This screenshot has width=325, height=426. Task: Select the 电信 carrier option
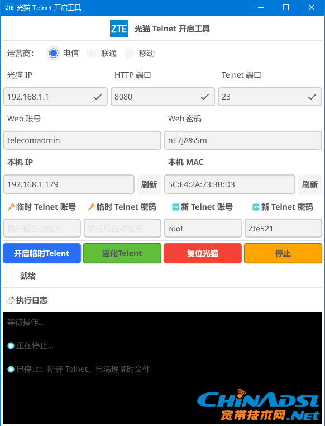point(54,53)
